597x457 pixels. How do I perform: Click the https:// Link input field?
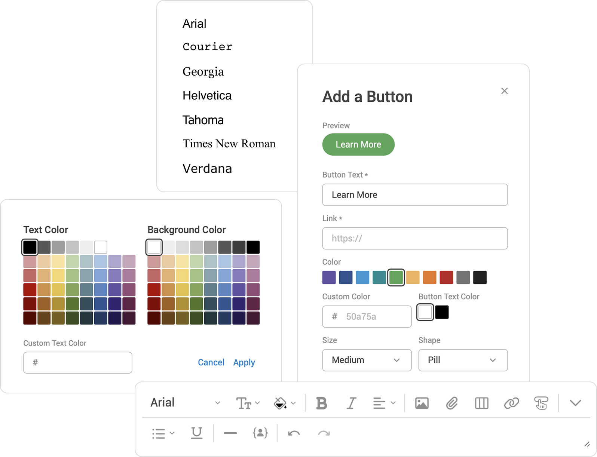[415, 238]
